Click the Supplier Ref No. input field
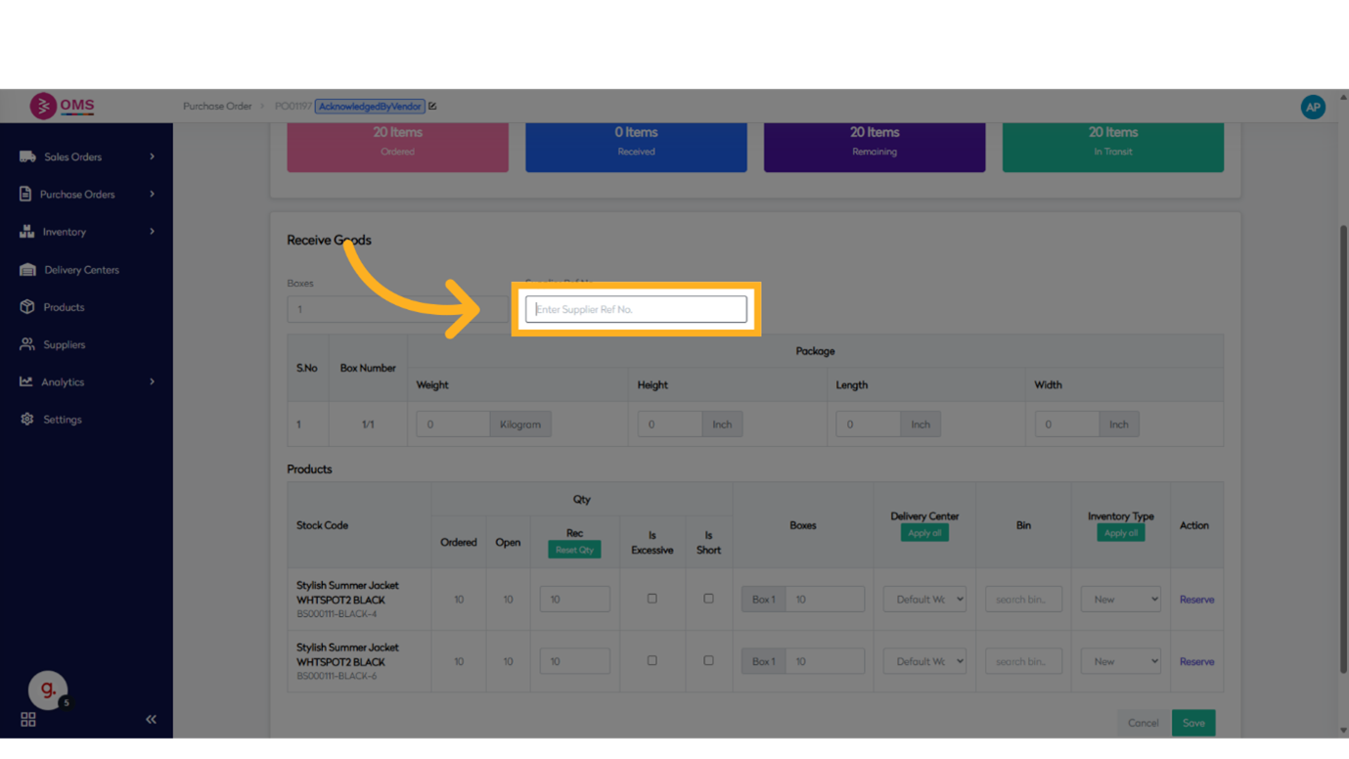Screen dimensions: 1349x759 (636, 309)
